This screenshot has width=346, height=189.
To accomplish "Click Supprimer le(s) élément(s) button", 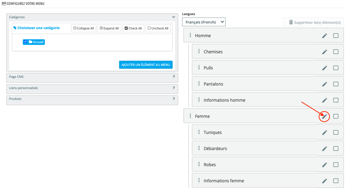I will (314, 22).
